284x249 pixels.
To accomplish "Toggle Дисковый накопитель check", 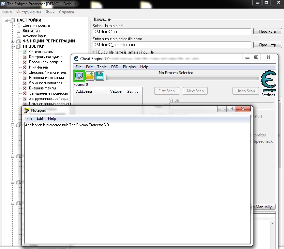I will pyautogui.click(x=25, y=73).
